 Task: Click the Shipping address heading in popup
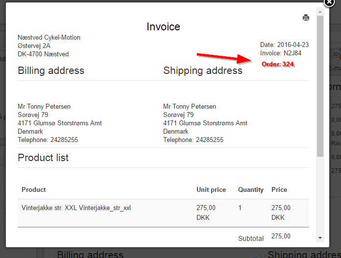[x=202, y=70]
